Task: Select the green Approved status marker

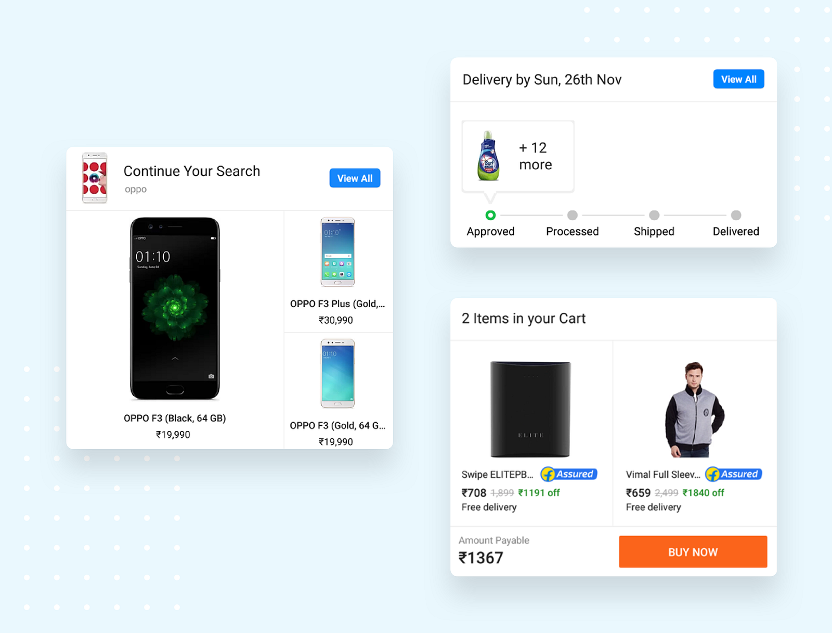Action: pos(490,215)
